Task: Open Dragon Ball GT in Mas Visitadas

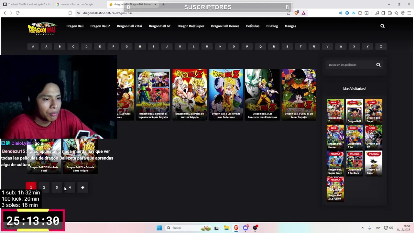Action: [374, 137]
